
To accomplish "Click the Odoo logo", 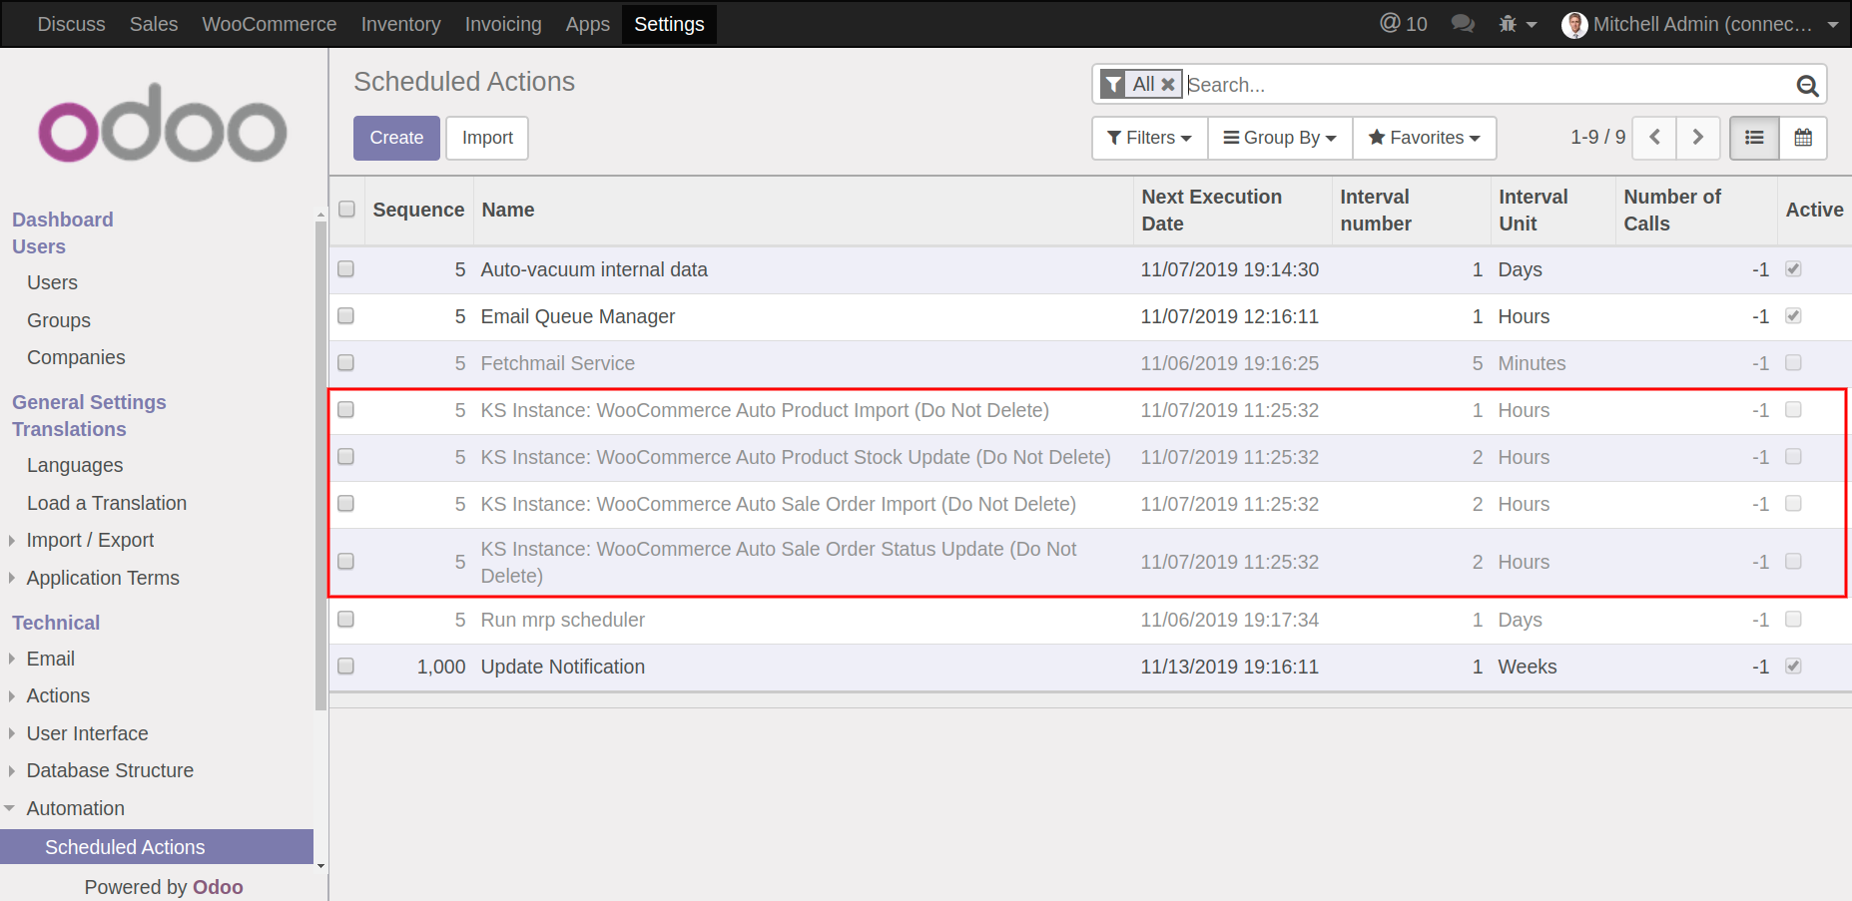I will point(163,124).
